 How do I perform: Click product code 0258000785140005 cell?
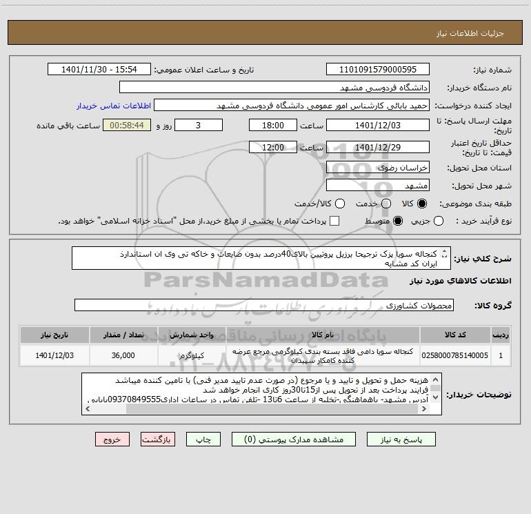coord(455,355)
